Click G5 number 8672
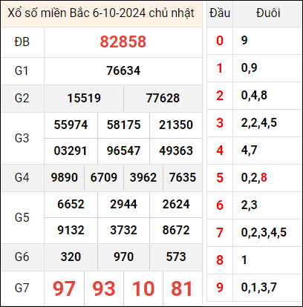The height and width of the screenshot is (307, 303). [176, 230]
